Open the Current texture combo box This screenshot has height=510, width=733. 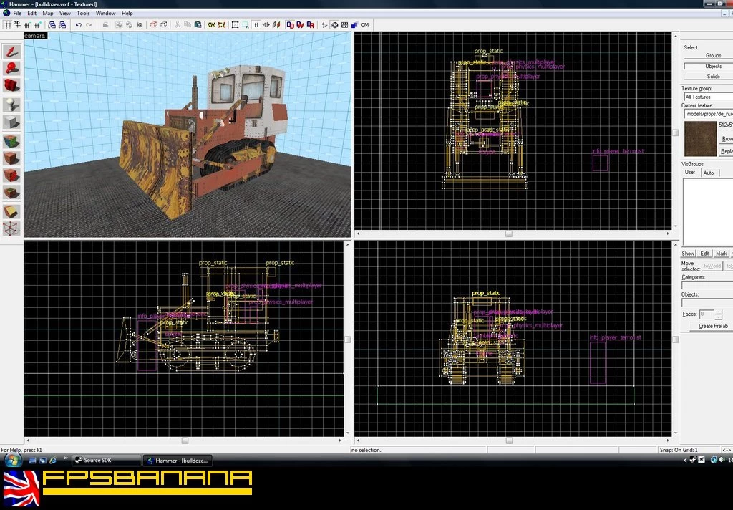708,114
